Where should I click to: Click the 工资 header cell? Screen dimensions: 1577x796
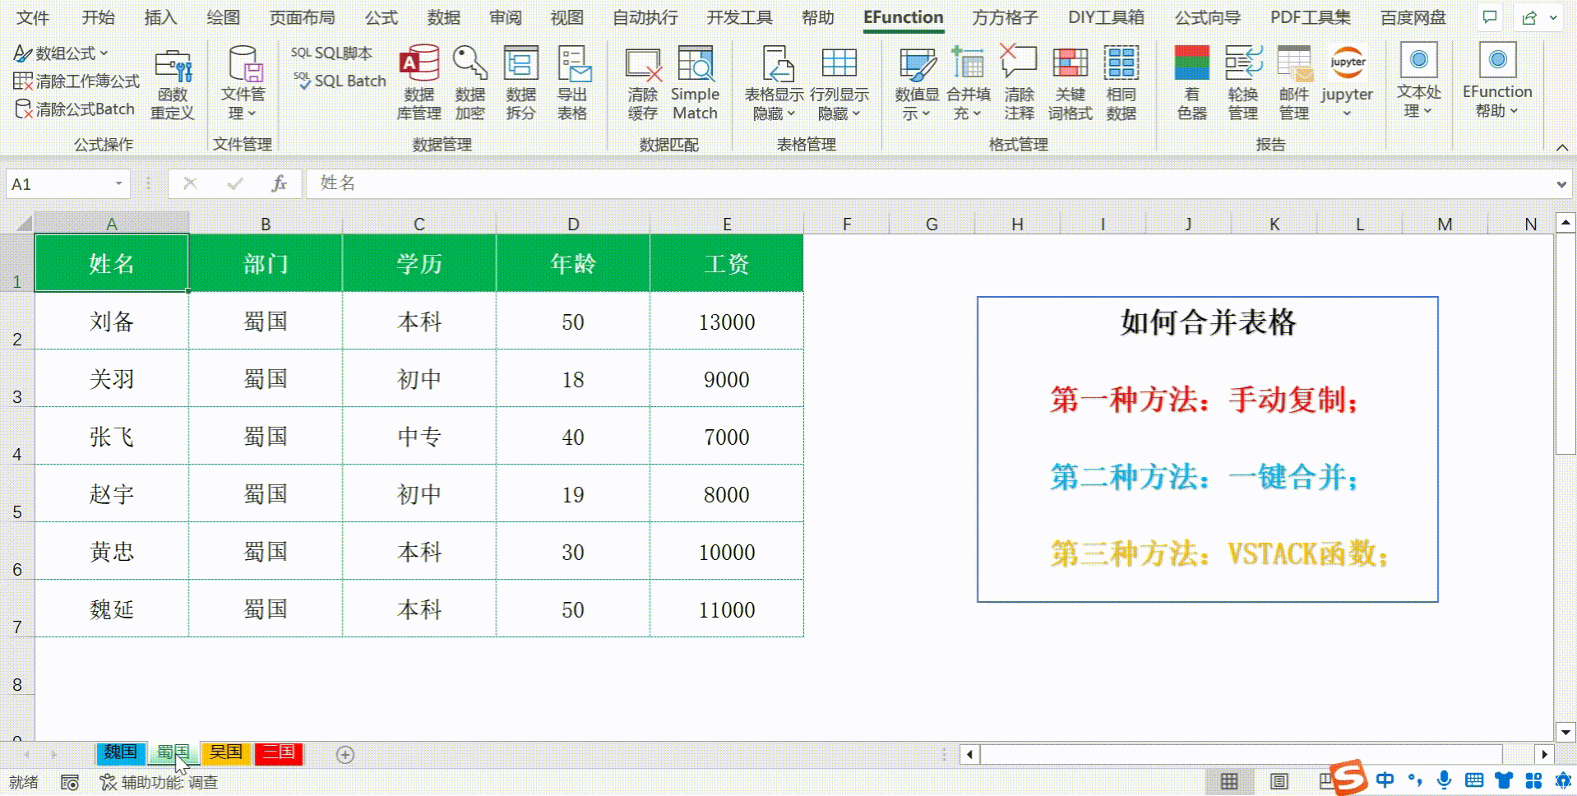point(727,263)
